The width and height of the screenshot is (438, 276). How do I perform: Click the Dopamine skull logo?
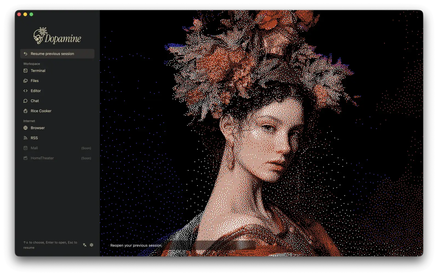tap(41, 36)
